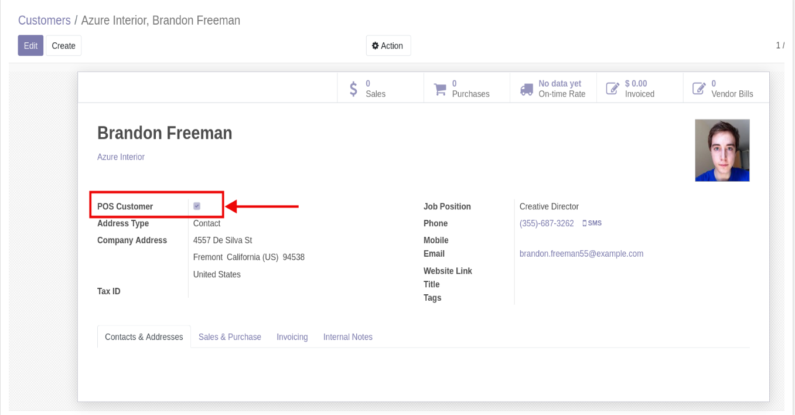
Task: Click the Creative Director job position text
Action: (549, 206)
